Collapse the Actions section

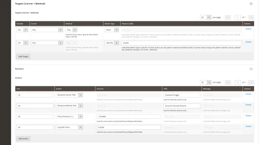click(x=251, y=69)
